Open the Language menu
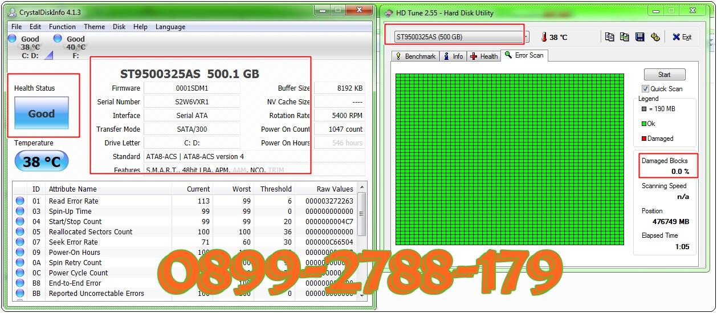The image size is (717, 313). (170, 27)
